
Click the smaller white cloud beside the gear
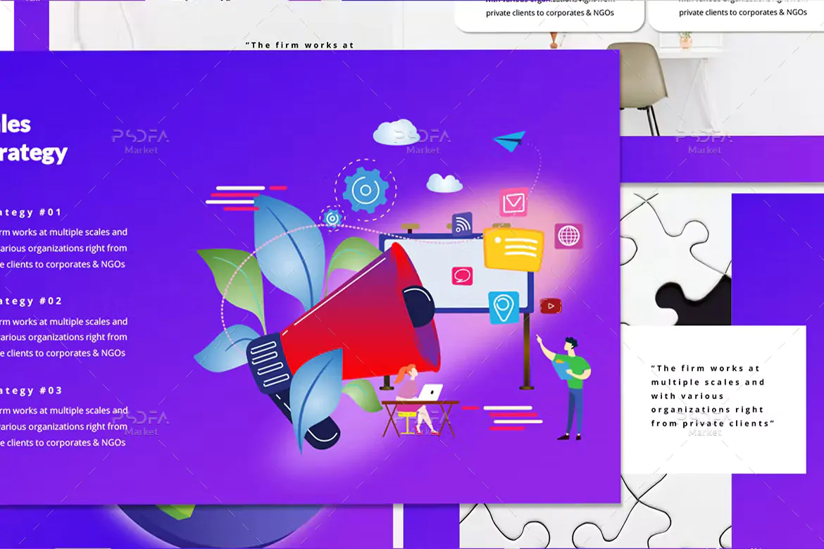click(444, 183)
